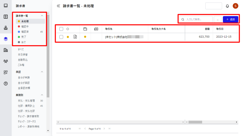The height and width of the screenshot is (136, 242).
Task: Click the circle status column header
Action: point(68,29)
